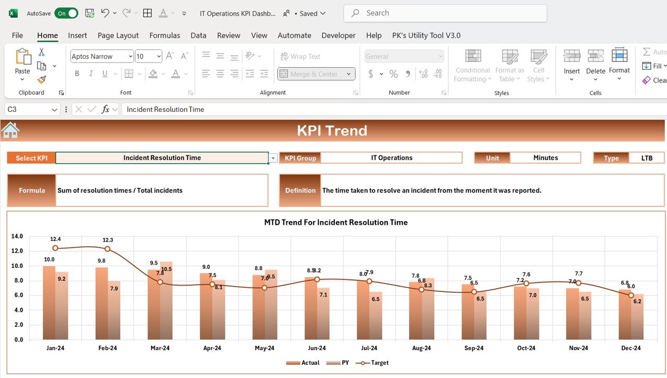The image size is (667, 378).
Task: Click the Excel app logo
Action: [x=13, y=13]
